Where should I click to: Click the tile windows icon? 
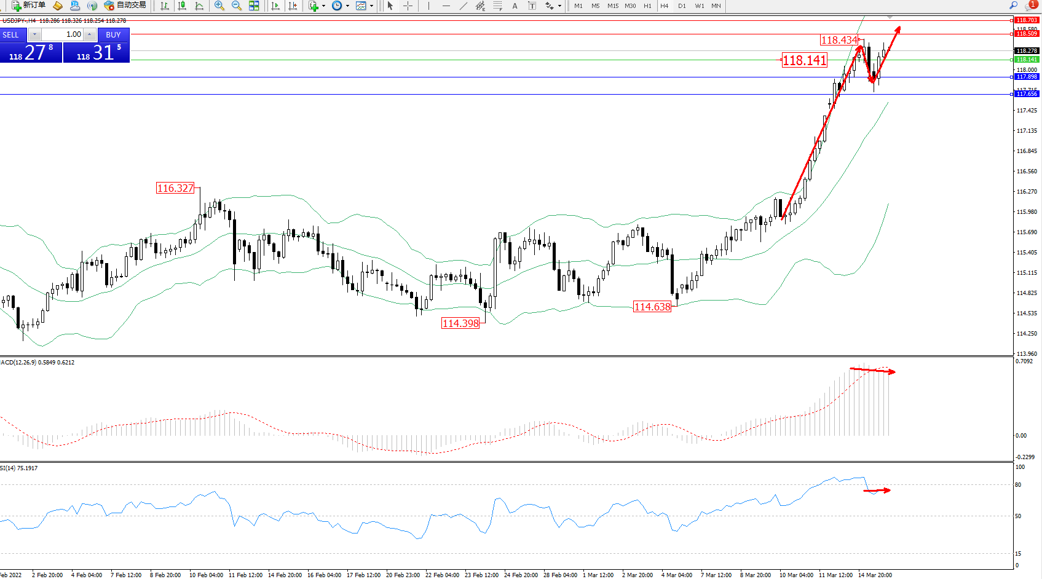click(x=254, y=6)
